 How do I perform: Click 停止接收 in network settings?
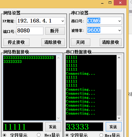16,42
